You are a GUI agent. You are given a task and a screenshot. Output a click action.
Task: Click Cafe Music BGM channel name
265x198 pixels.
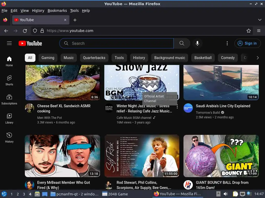pos(134,118)
